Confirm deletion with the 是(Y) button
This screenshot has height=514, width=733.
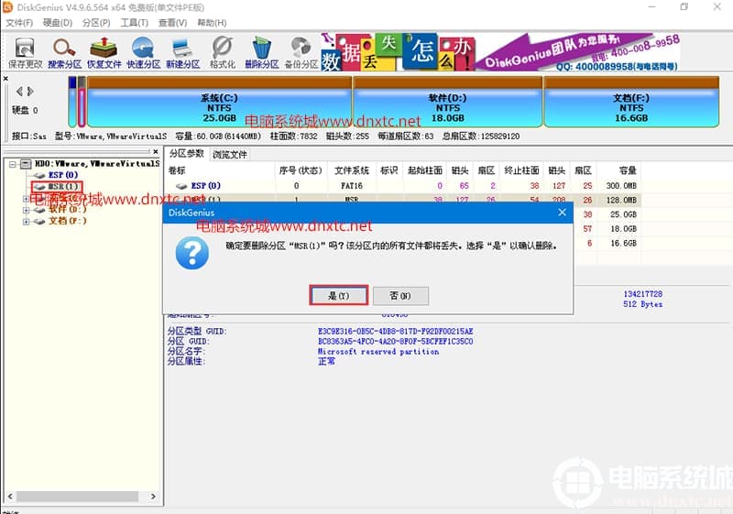pos(338,295)
